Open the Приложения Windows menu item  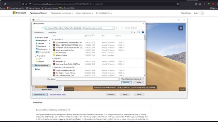(38, 13)
